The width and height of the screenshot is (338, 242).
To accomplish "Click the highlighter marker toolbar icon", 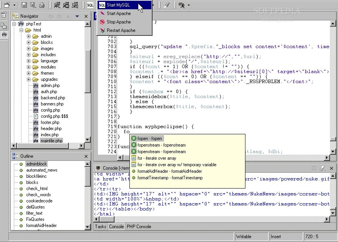I will click(167, 5).
